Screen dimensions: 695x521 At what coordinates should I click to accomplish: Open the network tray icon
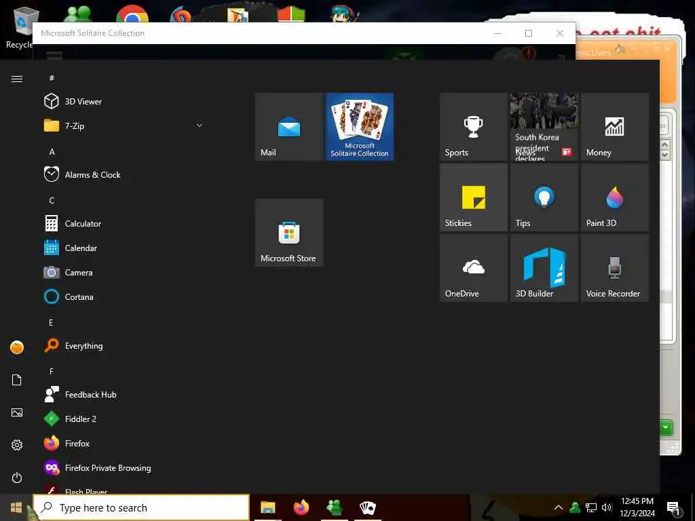coord(591,507)
